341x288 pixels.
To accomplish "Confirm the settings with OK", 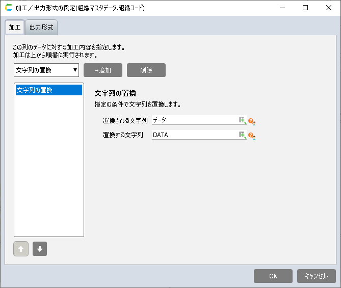I will tap(273, 276).
